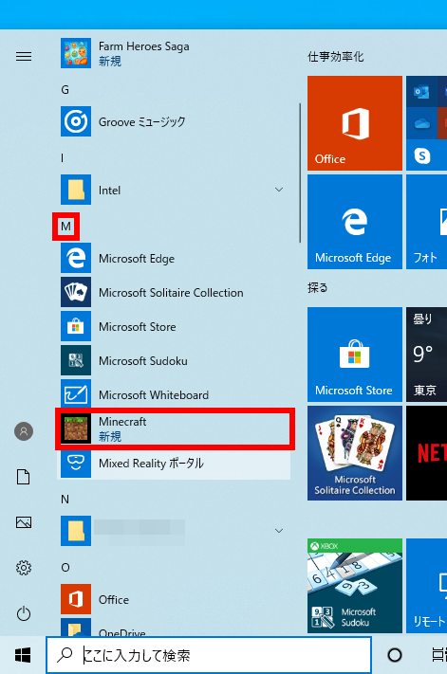Open Microsoft Solitaire Collection list icon

point(76,292)
